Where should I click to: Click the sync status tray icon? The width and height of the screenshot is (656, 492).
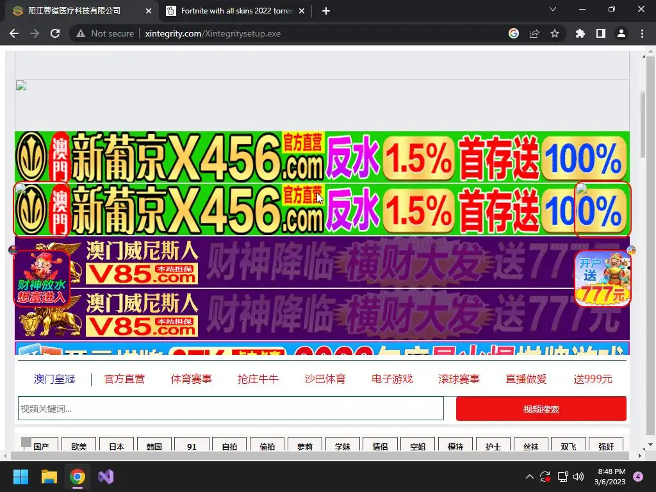pyautogui.click(x=545, y=477)
